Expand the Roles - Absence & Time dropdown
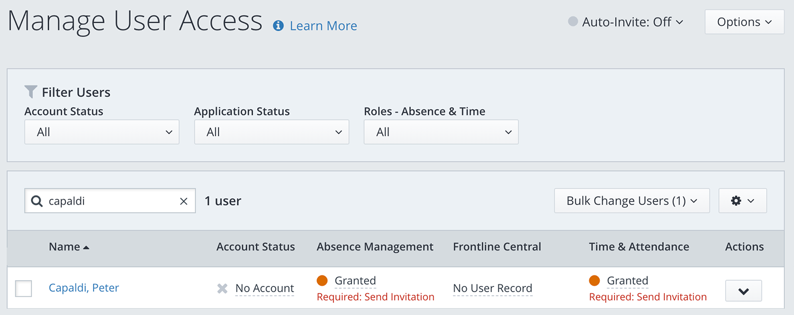Image resolution: width=794 pixels, height=315 pixels. (x=441, y=132)
